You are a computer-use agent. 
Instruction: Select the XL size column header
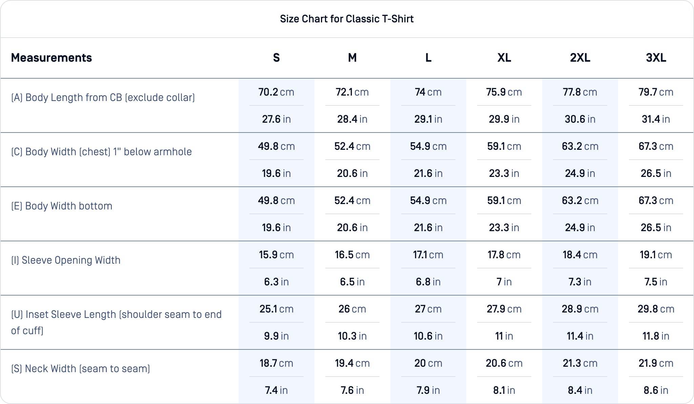(x=504, y=58)
